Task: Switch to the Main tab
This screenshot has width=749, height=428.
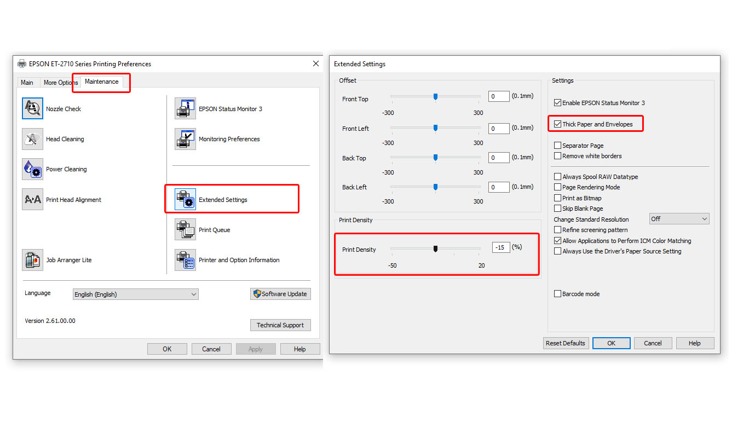Action: coord(27,83)
